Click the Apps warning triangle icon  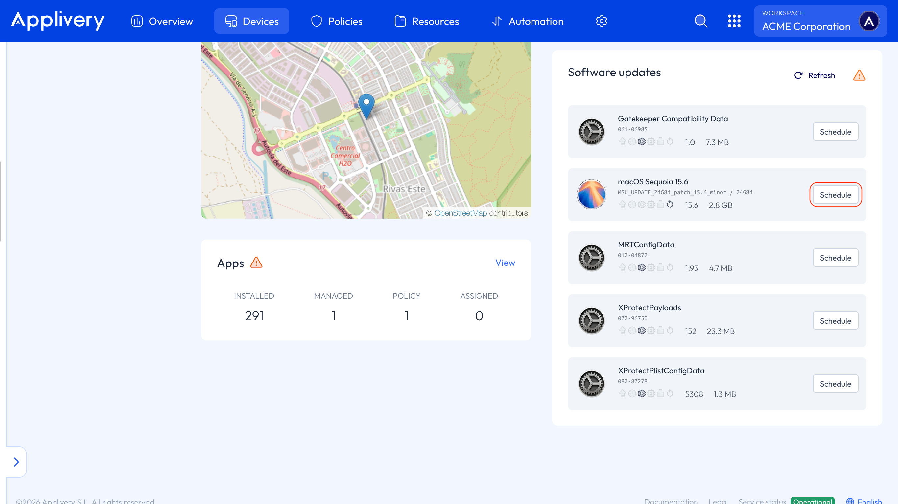256,262
